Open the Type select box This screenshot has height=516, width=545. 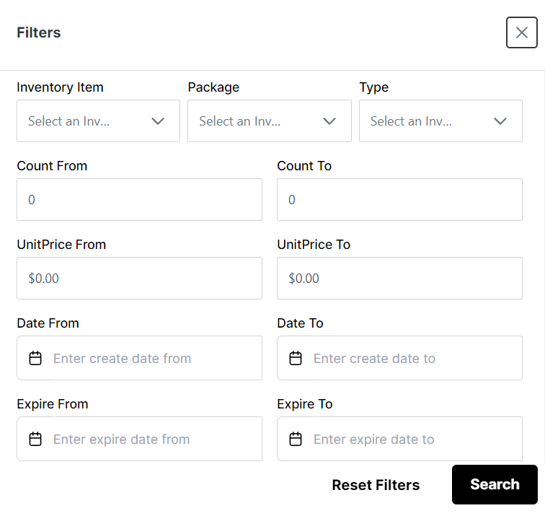coord(440,121)
